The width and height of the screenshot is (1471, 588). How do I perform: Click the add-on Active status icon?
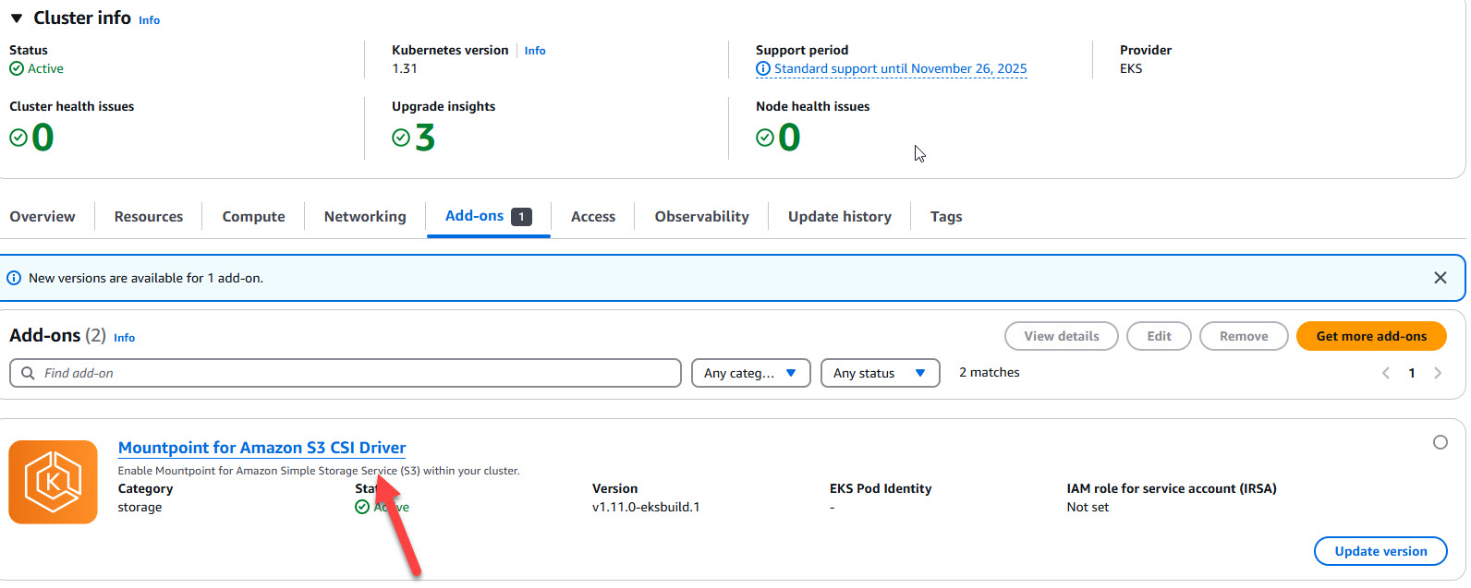[x=362, y=507]
